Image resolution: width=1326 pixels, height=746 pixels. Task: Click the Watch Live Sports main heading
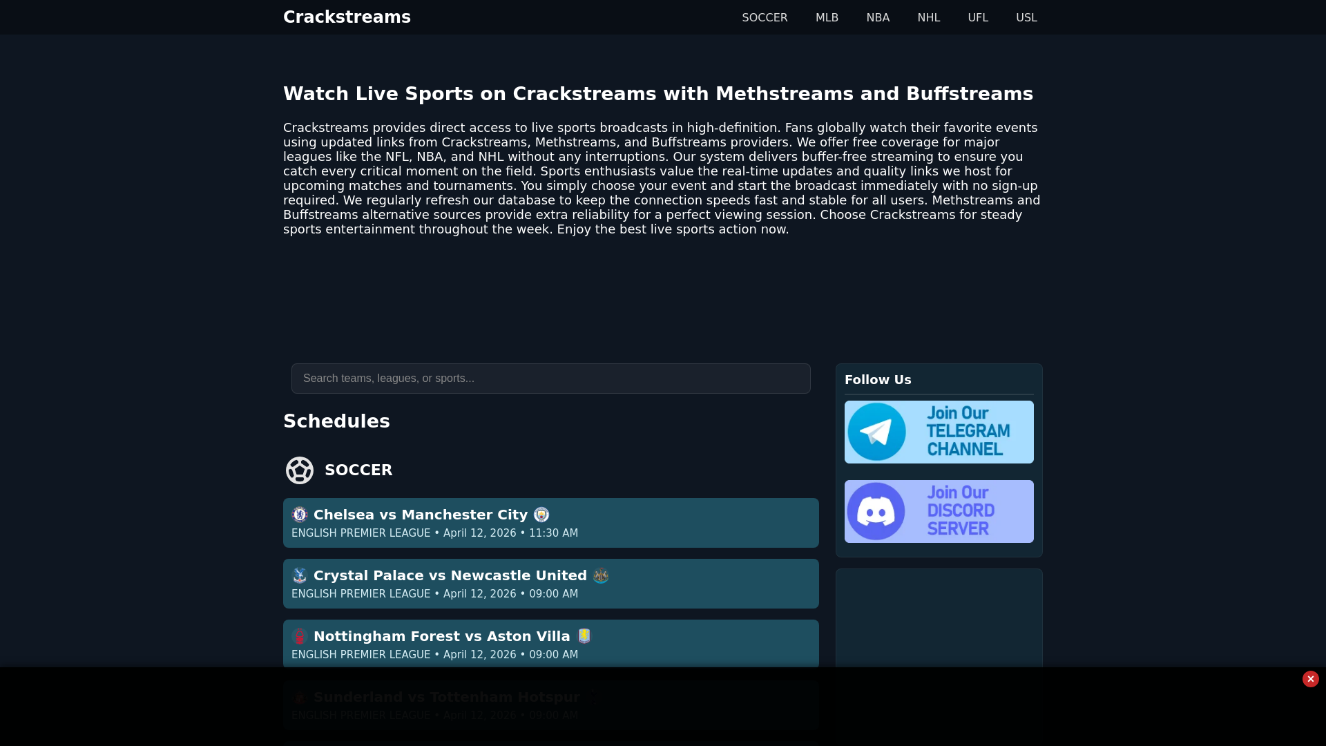tap(658, 94)
